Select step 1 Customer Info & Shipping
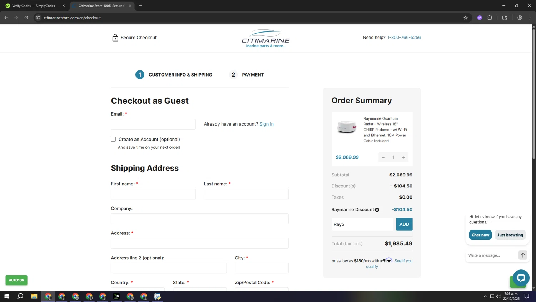This screenshot has width=536, height=302. click(174, 75)
